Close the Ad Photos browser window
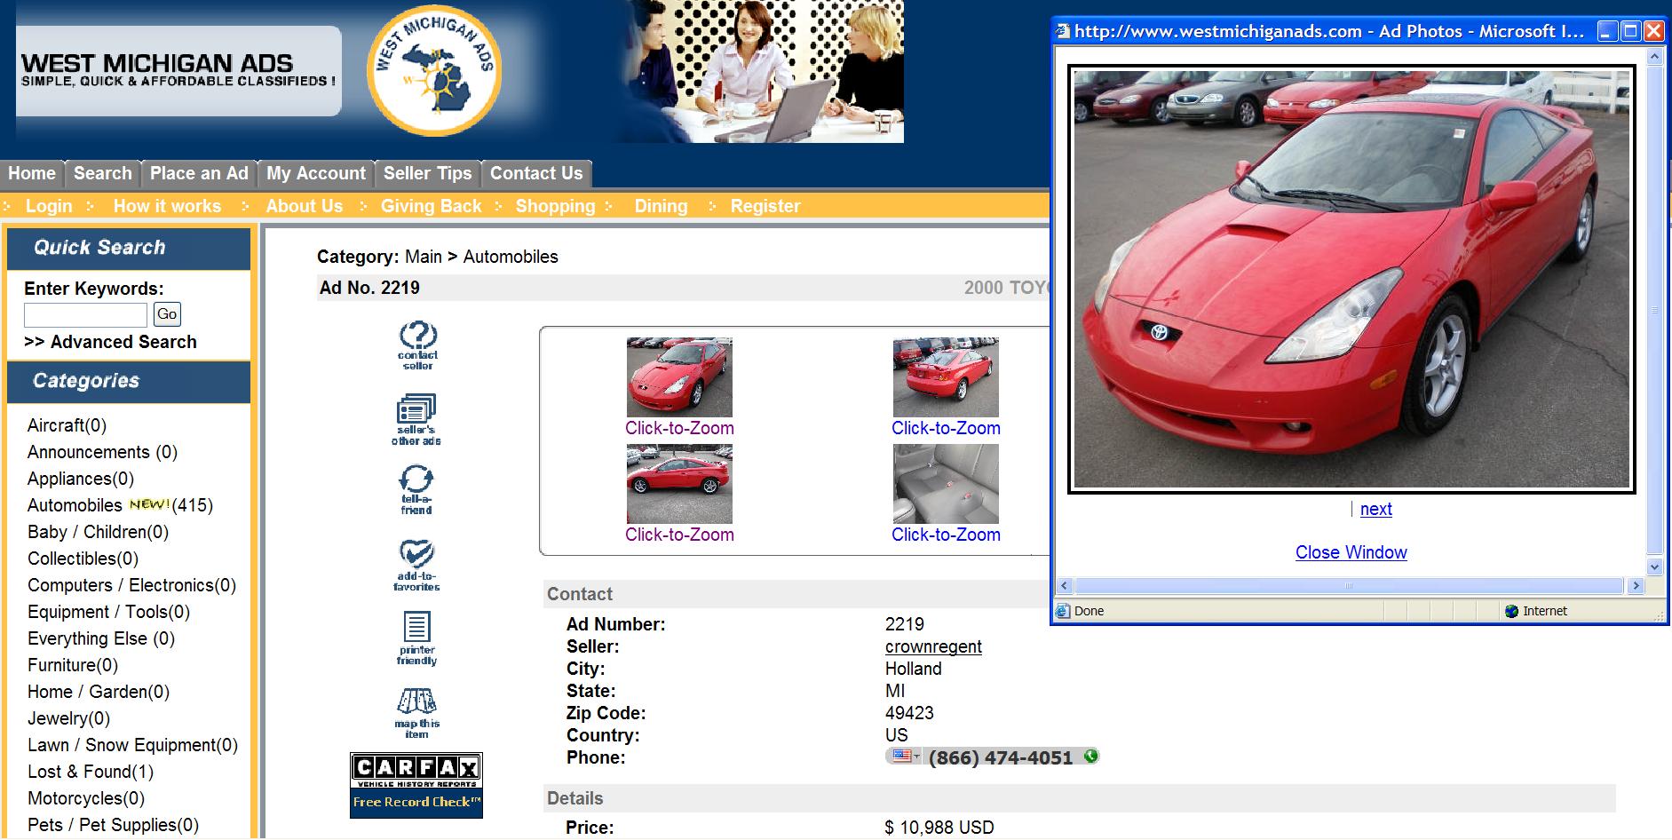The height and width of the screenshot is (840, 1672). (x=1653, y=32)
